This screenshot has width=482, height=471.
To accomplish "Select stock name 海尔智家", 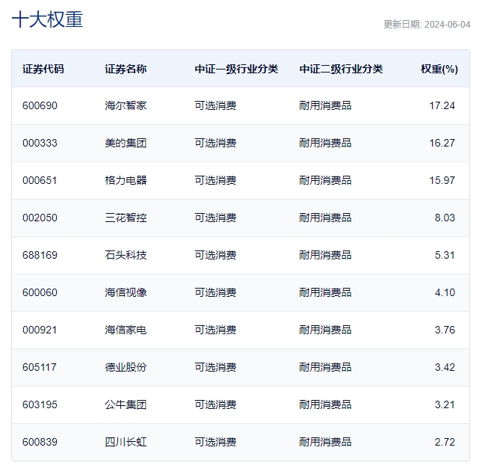I will [126, 105].
